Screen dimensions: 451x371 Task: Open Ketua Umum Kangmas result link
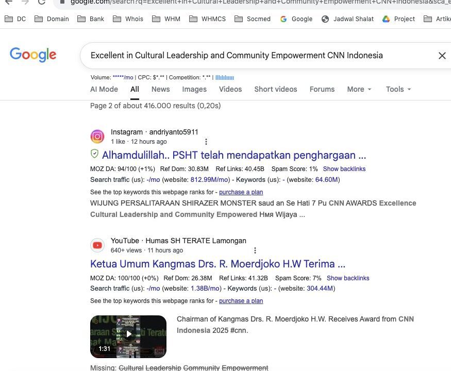(x=218, y=264)
